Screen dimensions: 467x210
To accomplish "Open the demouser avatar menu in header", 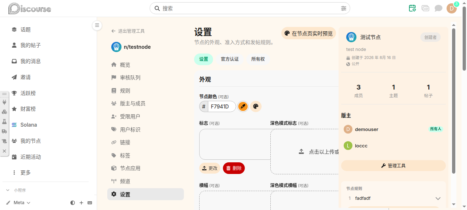I will (452, 8).
